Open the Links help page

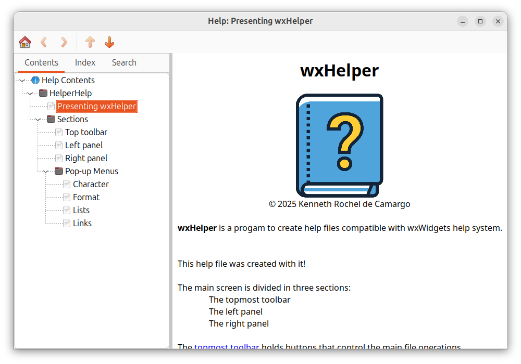(82, 223)
